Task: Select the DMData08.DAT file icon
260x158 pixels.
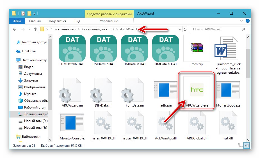Action: point(134,48)
